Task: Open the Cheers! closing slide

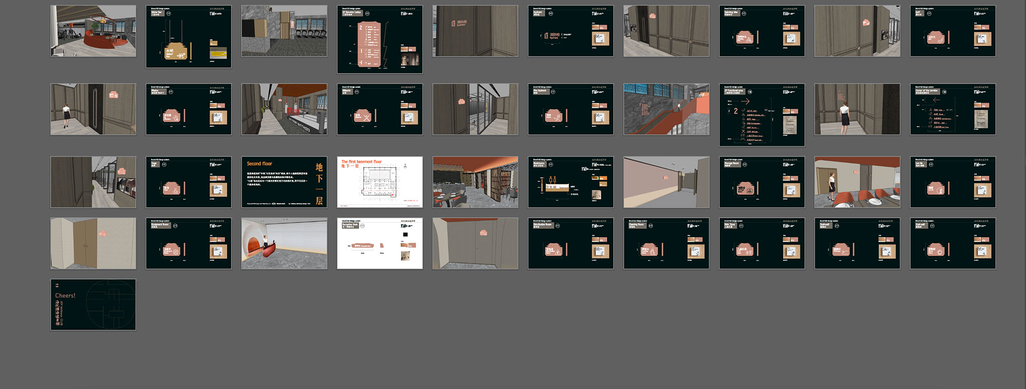Action: pos(93,304)
